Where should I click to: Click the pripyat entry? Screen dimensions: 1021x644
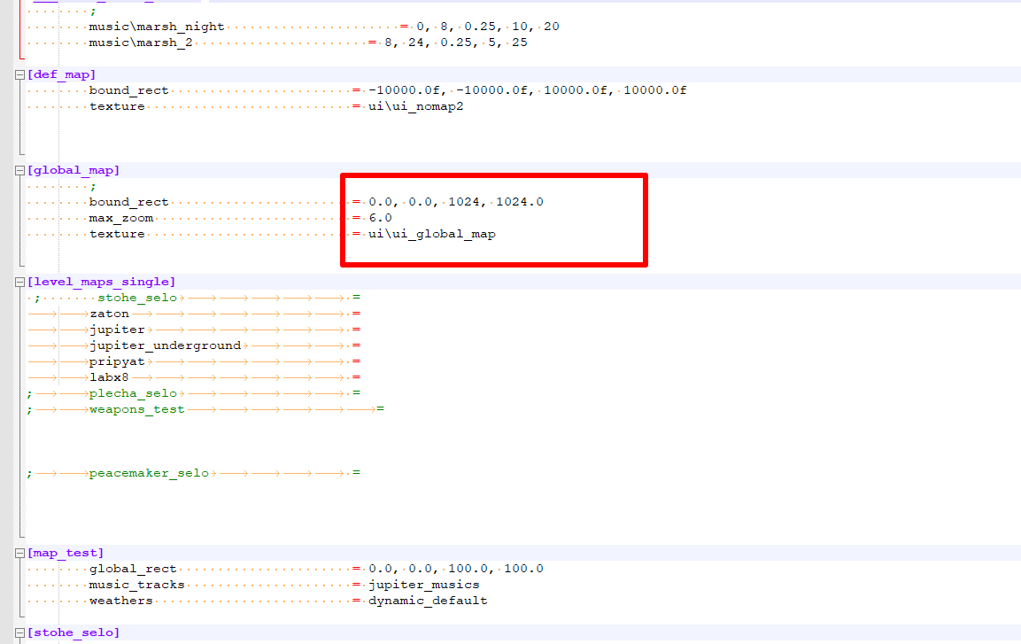pyautogui.click(x=117, y=361)
